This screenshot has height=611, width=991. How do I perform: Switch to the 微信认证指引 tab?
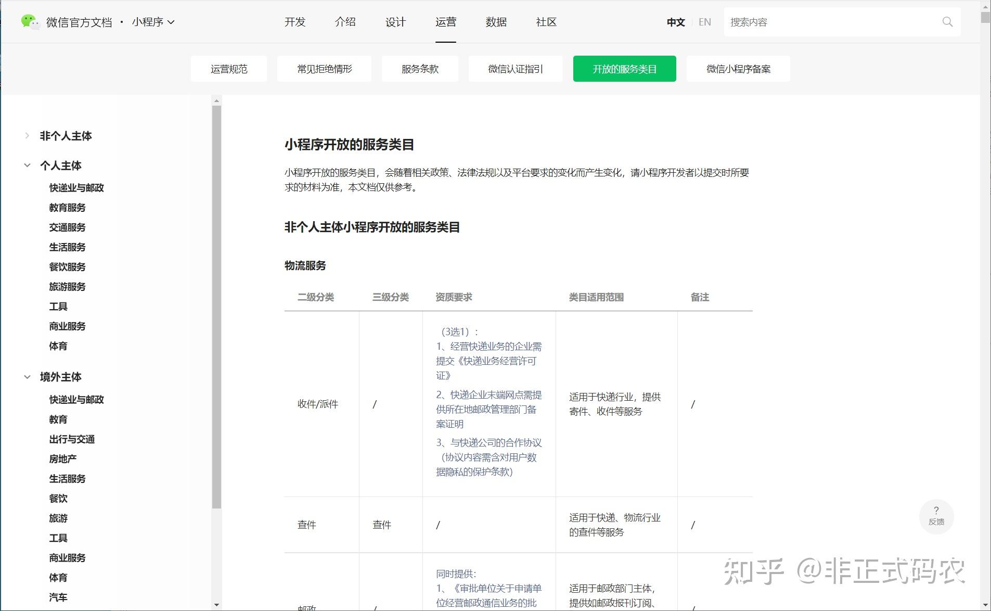(x=516, y=69)
